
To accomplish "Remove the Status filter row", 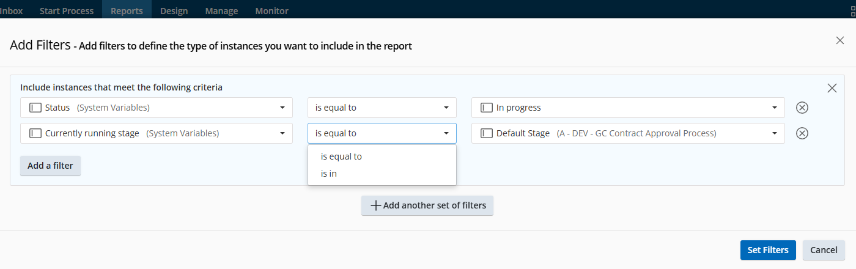I will point(802,108).
